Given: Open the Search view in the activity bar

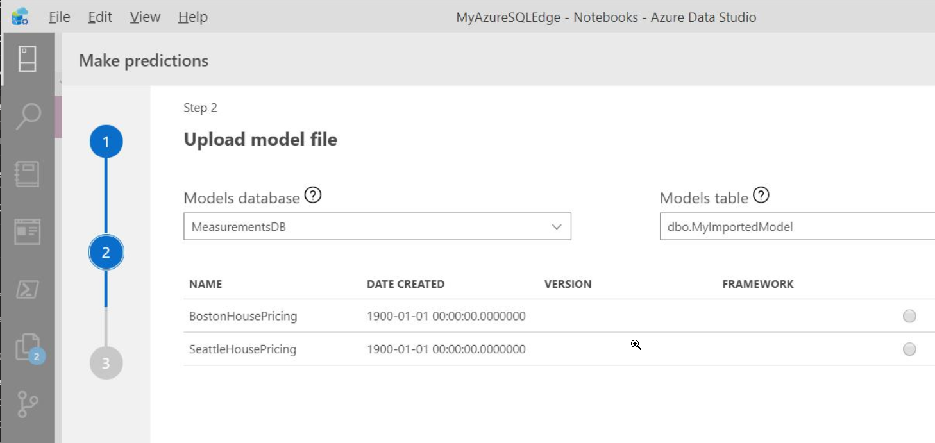Looking at the screenshot, I should pos(28,117).
